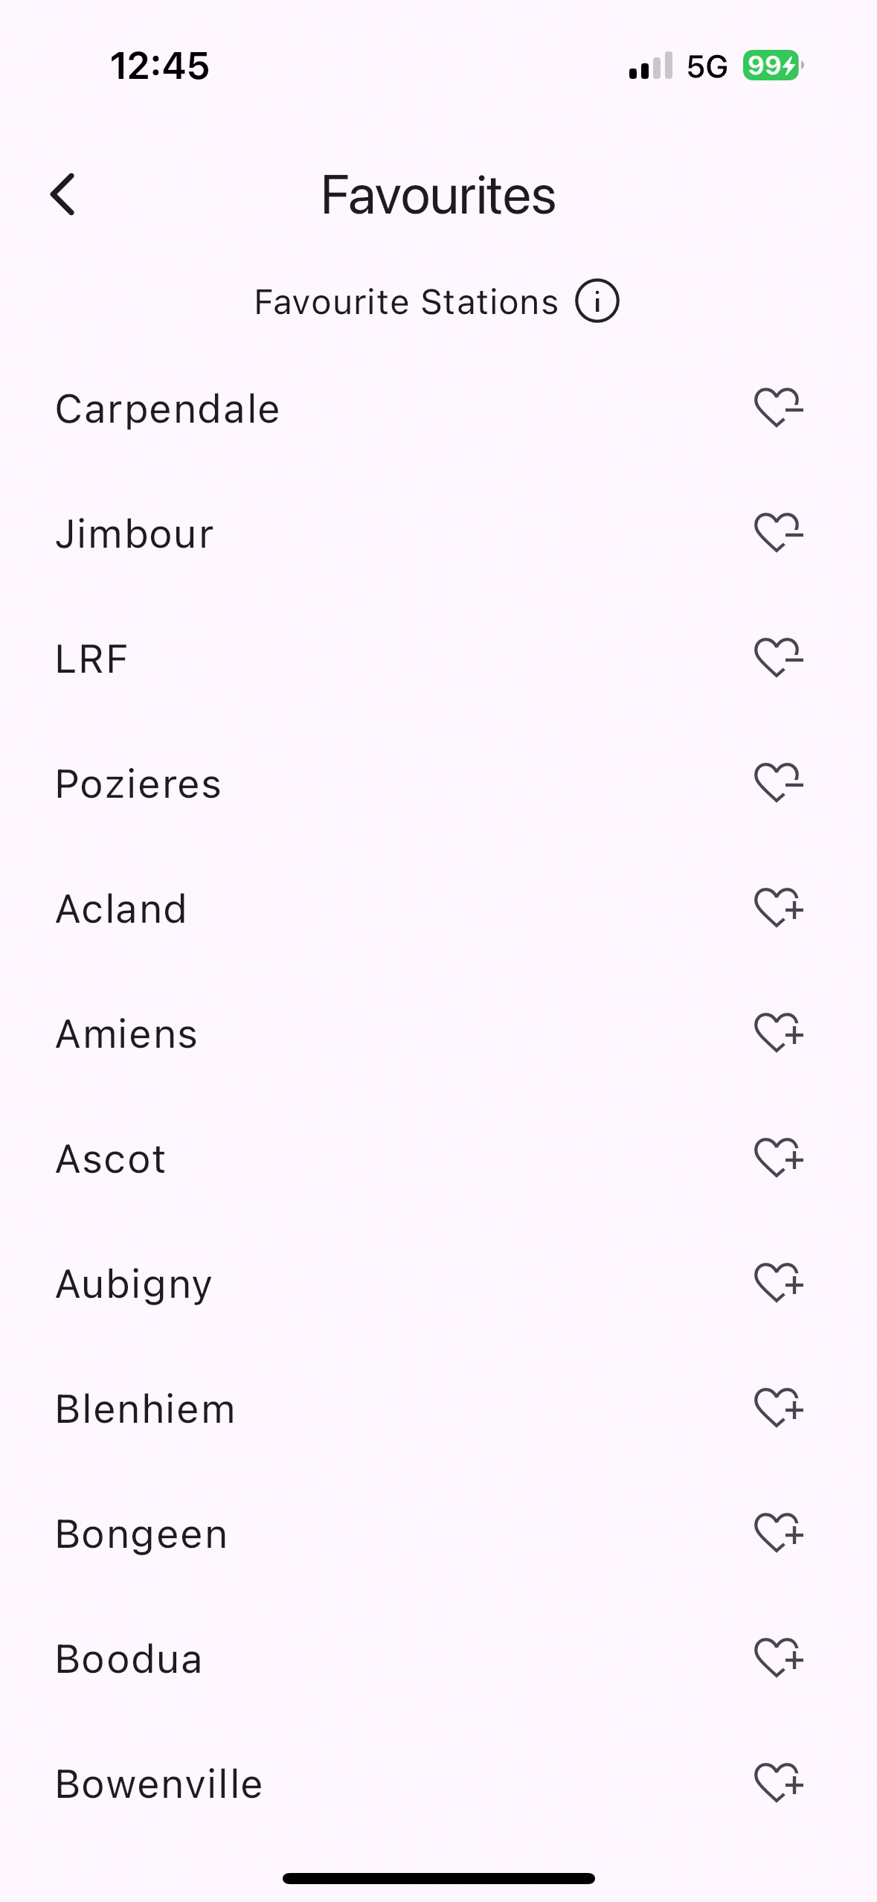Add Bongeen to favourite stations
The width and height of the screenshot is (877, 1902).
click(778, 1533)
